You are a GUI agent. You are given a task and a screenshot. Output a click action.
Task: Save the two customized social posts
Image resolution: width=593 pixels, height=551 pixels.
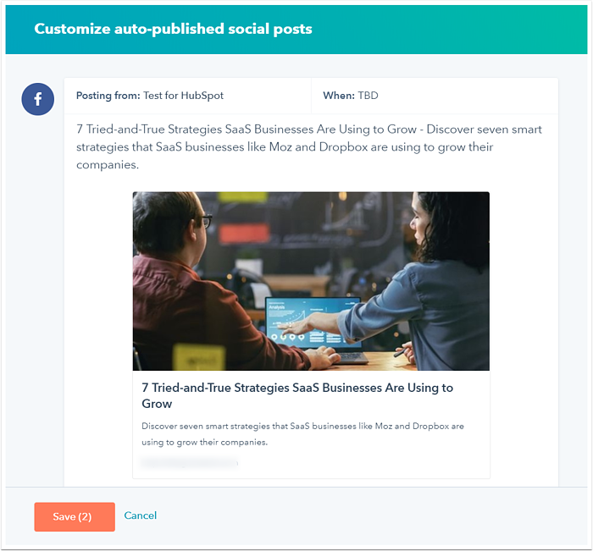[75, 516]
